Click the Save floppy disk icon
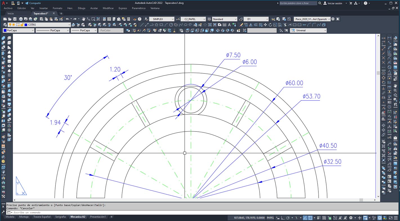This screenshot has width=400, height=221. coord(15,19)
